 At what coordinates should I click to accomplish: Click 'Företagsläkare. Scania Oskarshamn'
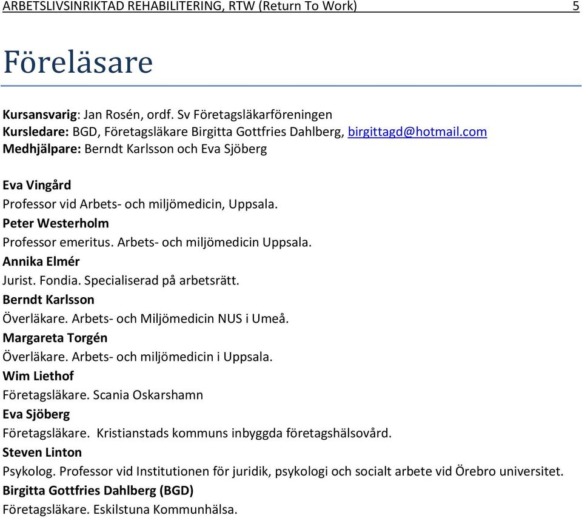point(103,395)
